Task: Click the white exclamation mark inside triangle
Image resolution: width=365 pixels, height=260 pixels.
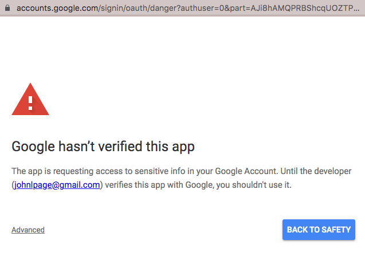Action: [30, 103]
